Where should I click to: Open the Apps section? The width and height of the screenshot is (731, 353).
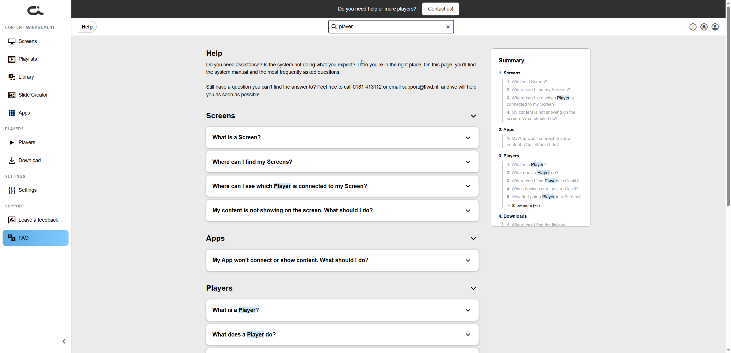pyautogui.click(x=24, y=113)
